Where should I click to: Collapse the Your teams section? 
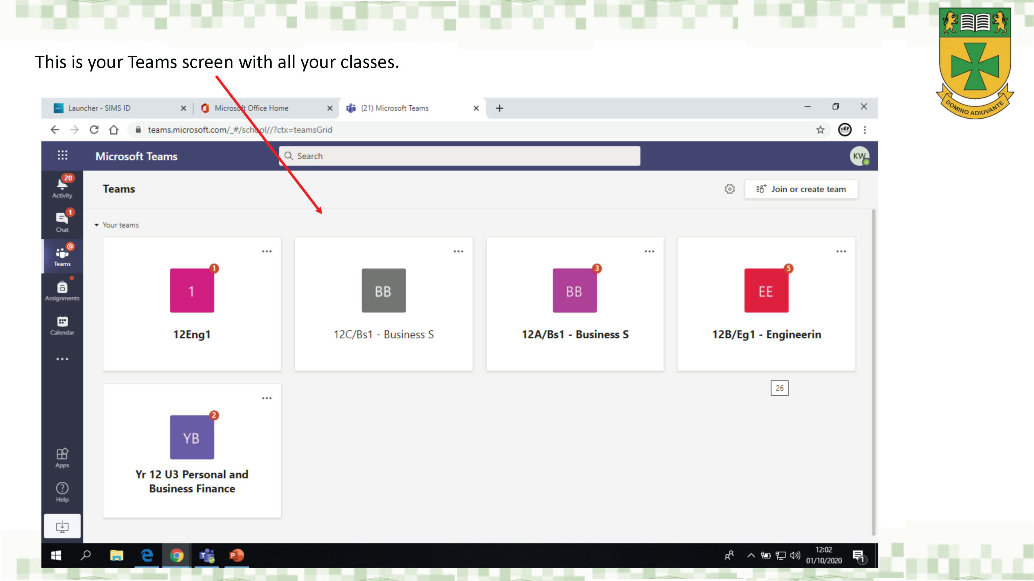coord(97,225)
